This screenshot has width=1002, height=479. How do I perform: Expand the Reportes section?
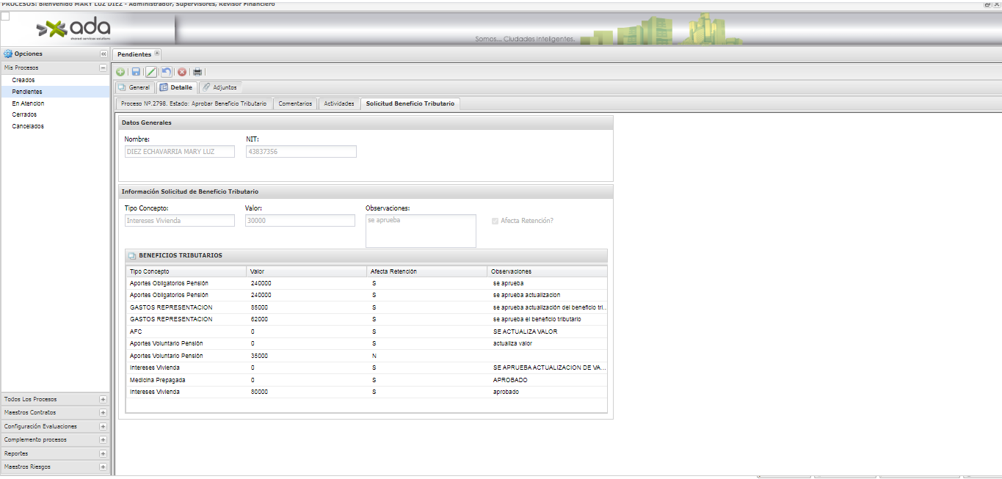point(103,453)
